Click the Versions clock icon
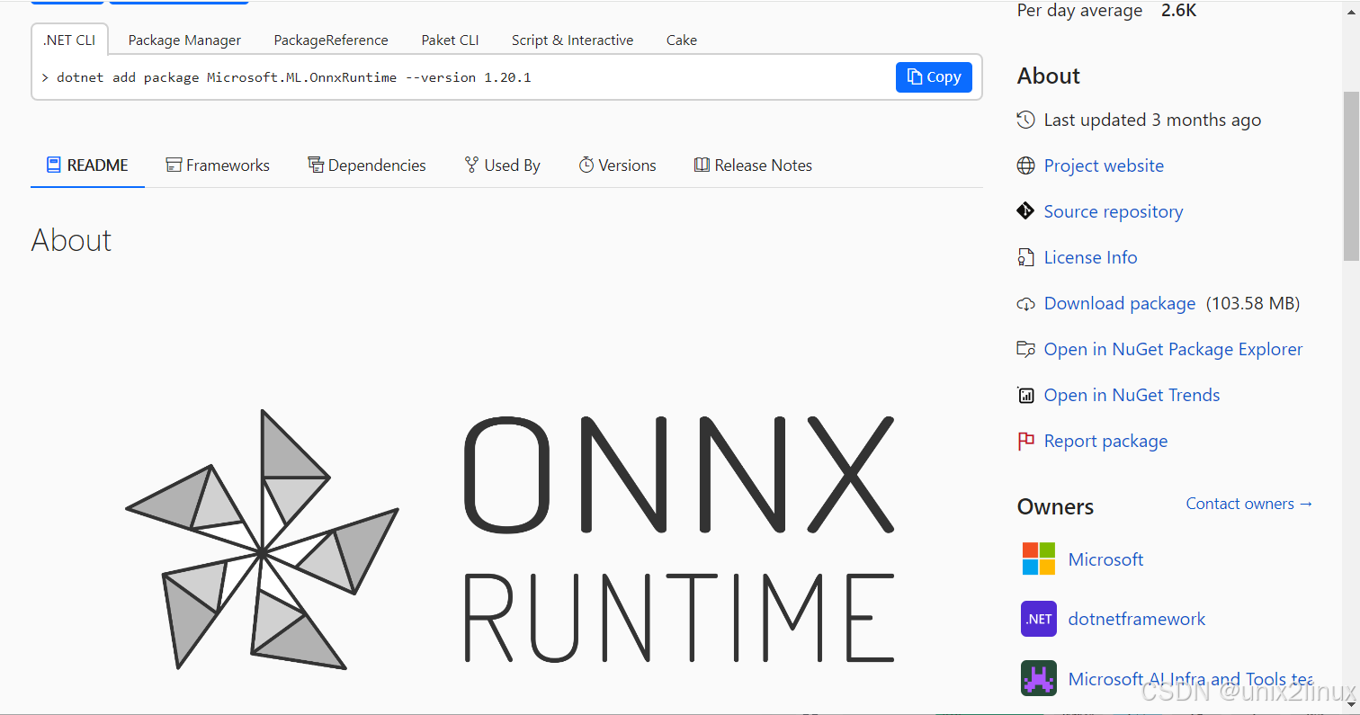The width and height of the screenshot is (1360, 715). [586, 165]
